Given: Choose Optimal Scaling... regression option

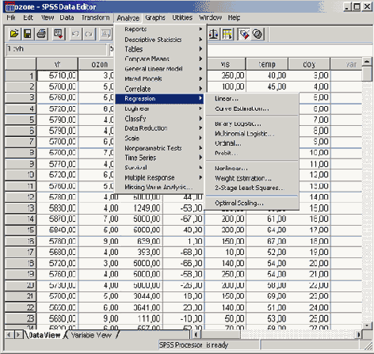Looking at the screenshot, I should click(x=252, y=203).
